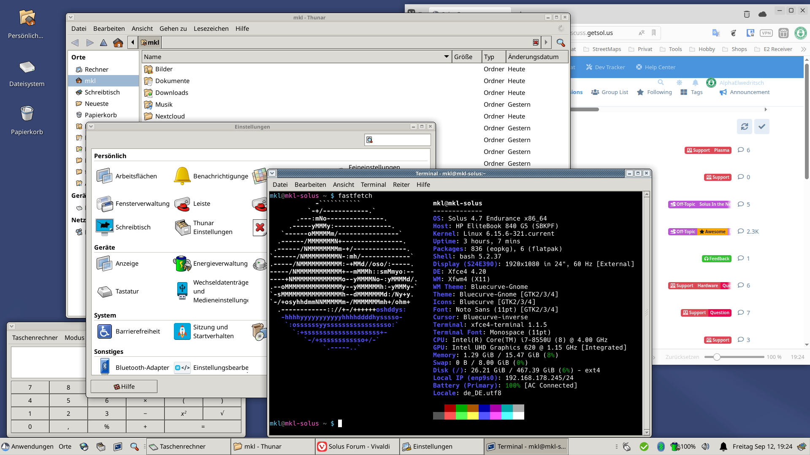Open Leiste panel settings

click(x=192, y=204)
